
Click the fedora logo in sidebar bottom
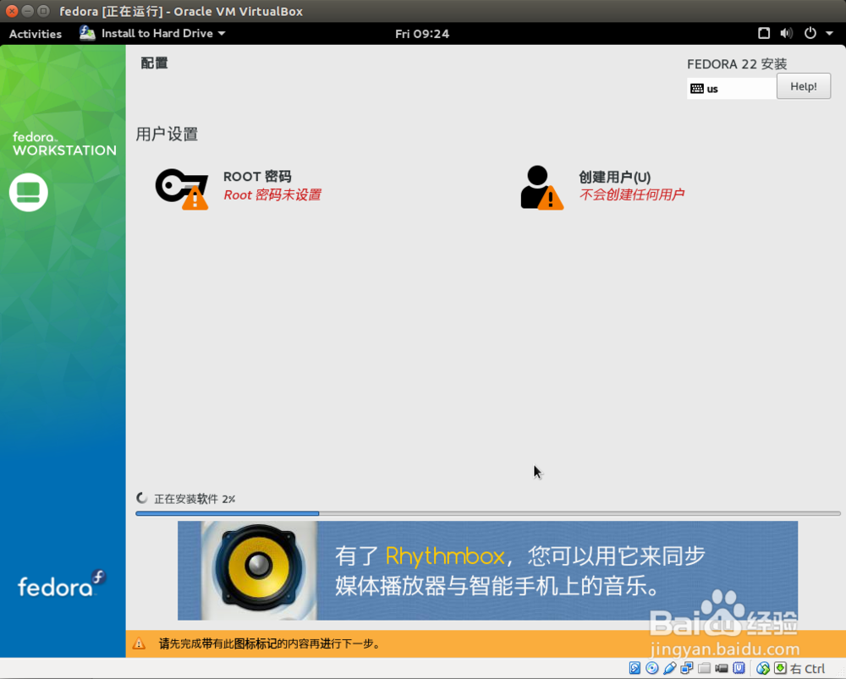tap(62, 583)
